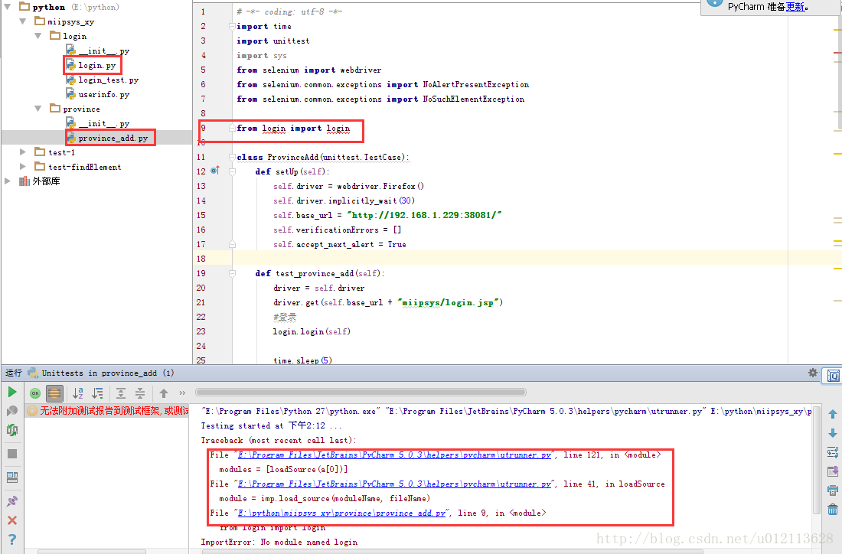Toggle the show ignored tests button
Viewport: 842px width, 554px height.
pos(54,393)
